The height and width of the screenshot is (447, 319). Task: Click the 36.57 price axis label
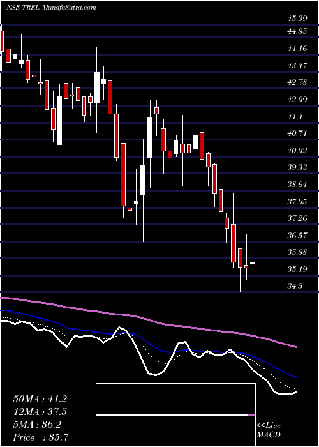(x=297, y=235)
